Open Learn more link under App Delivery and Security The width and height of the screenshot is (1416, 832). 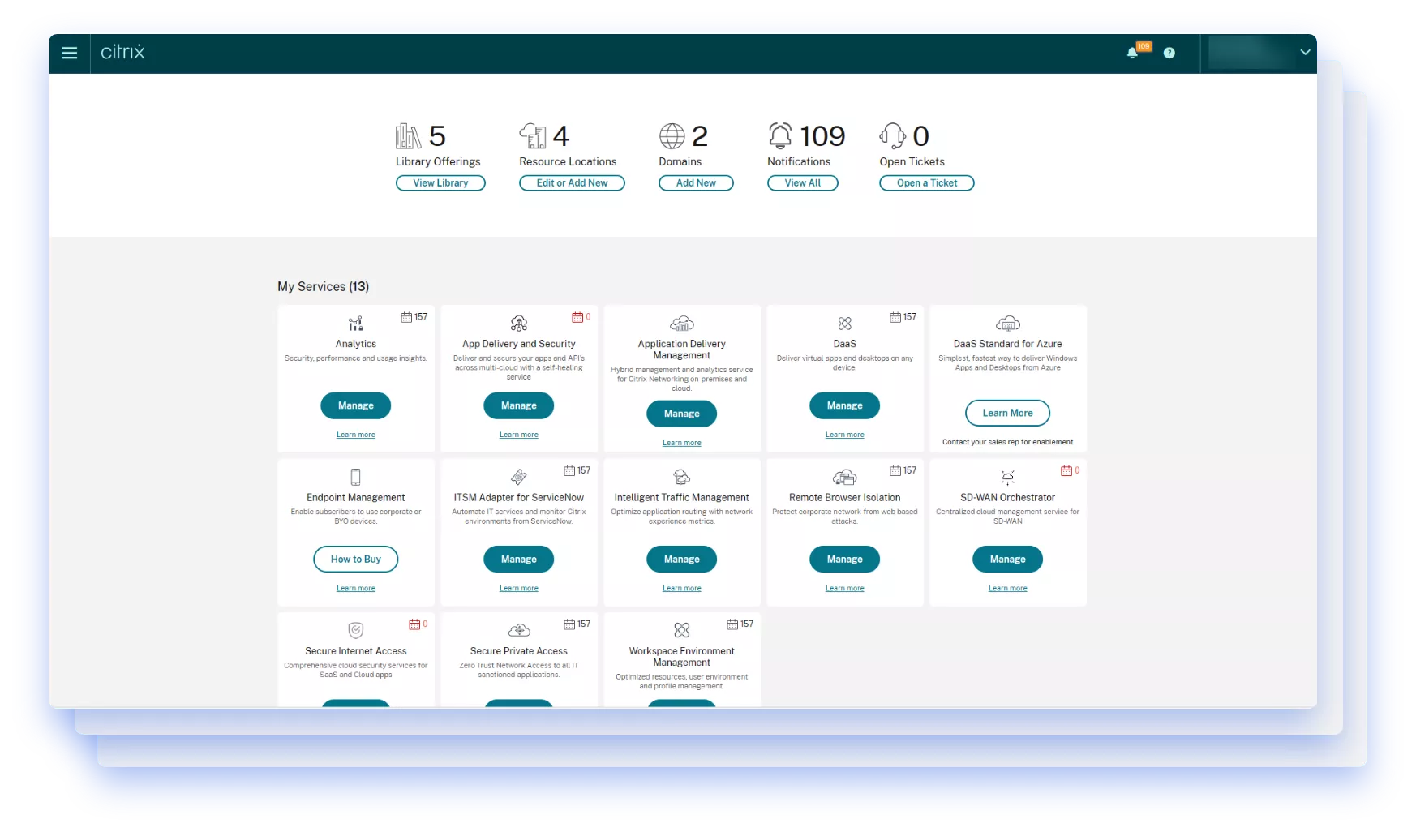pos(519,435)
